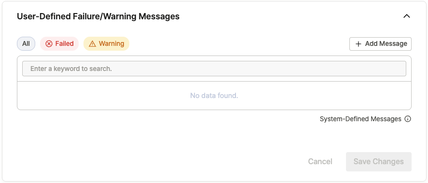Click the red circled-X Failed icon
The width and height of the screenshot is (428, 183).
click(x=49, y=44)
